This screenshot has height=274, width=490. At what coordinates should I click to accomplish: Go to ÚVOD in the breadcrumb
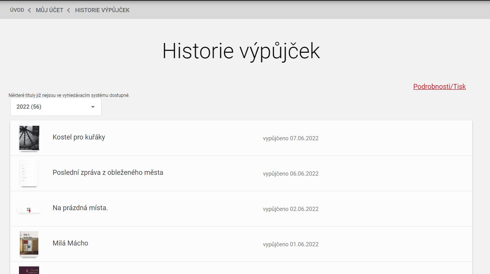17,10
